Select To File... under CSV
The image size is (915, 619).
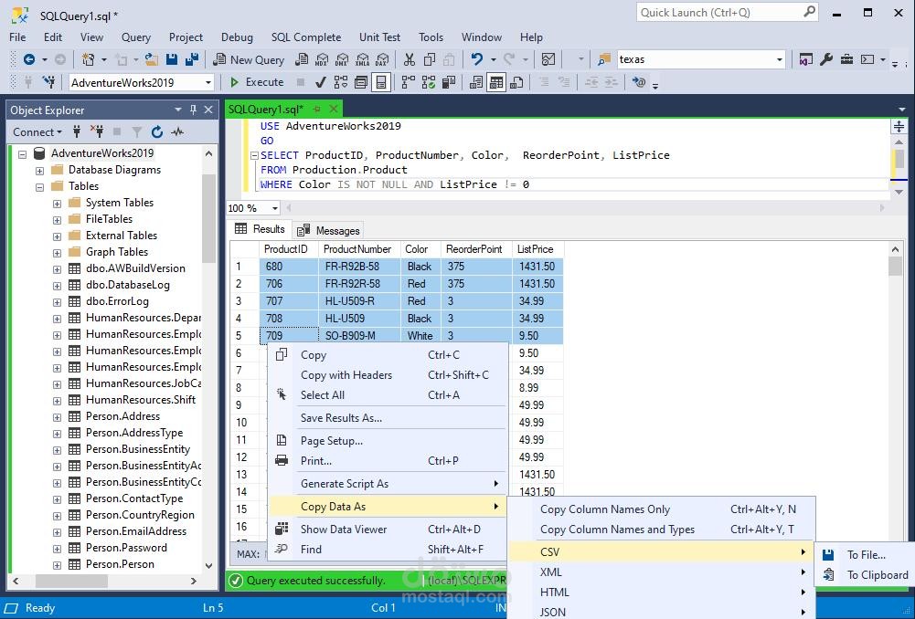866,555
